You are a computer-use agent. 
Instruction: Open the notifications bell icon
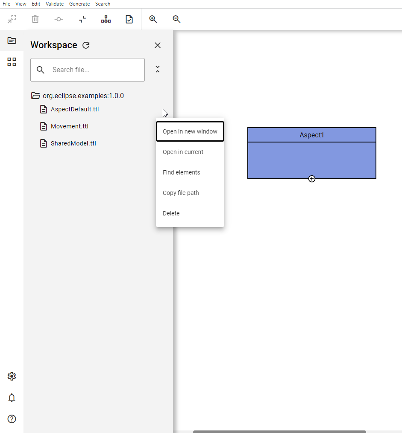(x=12, y=398)
